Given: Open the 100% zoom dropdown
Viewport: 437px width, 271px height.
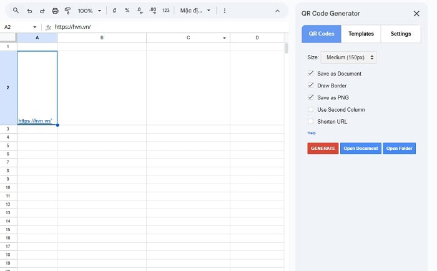Looking at the screenshot, I should pyautogui.click(x=90, y=11).
